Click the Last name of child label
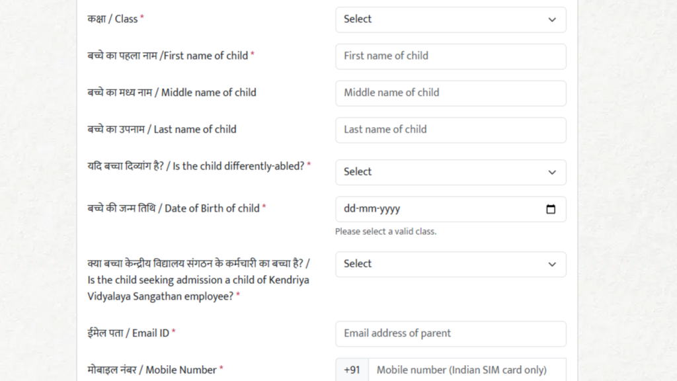Image resolution: width=677 pixels, height=381 pixels. pyautogui.click(x=161, y=129)
